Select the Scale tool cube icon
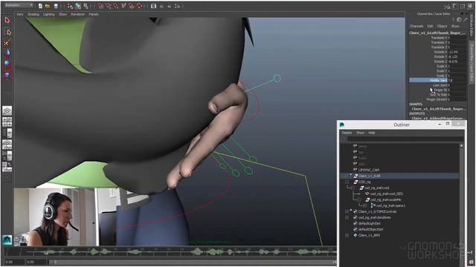476x267 pixels. click(7, 75)
